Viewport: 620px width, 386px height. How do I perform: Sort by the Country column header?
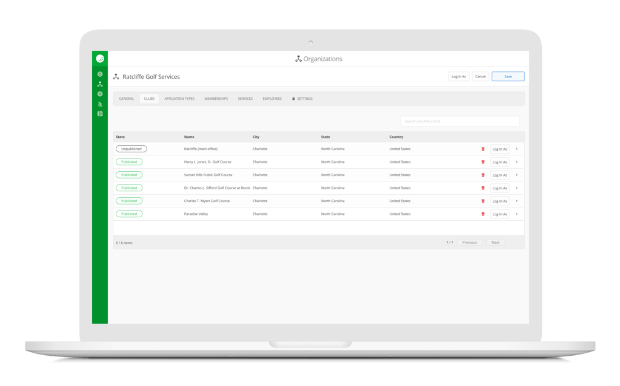point(396,137)
